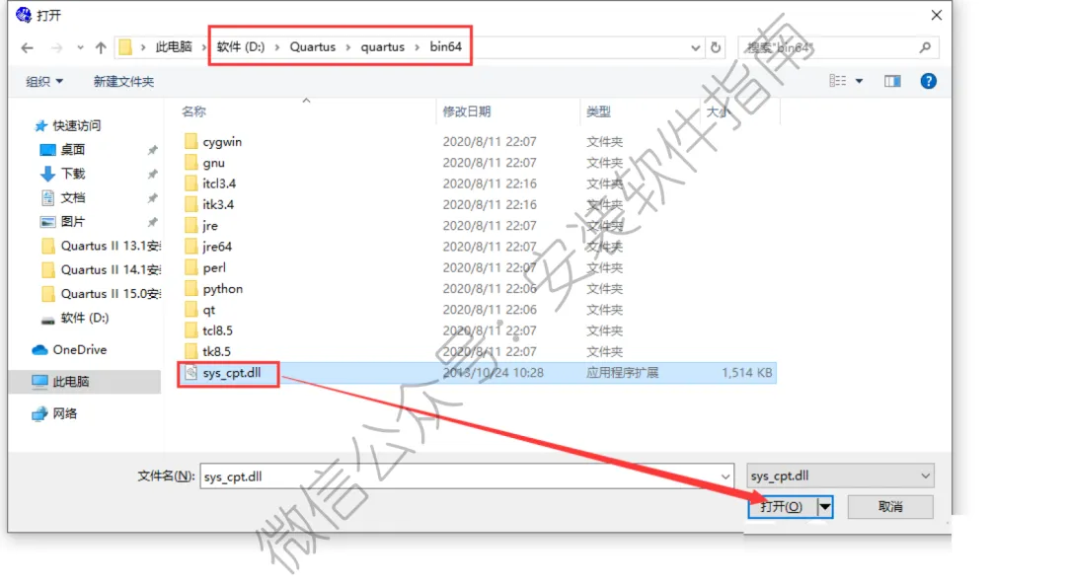Viewport: 1066px width, 585px height.
Task: Open the sys_cpt.dll file type filter
Action: click(x=840, y=476)
